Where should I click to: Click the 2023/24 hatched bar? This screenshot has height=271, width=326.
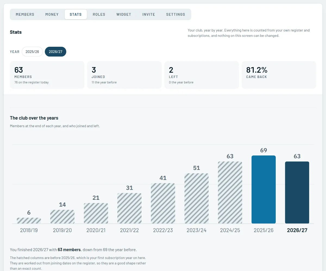[x=196, y=198]
